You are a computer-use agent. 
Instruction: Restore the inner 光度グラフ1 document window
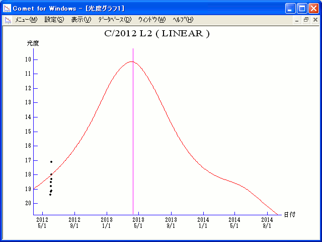[x=306, y=20]
